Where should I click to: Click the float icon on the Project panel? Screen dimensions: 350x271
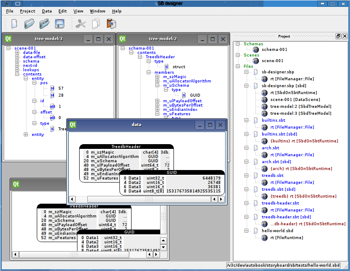coord(338,36)
